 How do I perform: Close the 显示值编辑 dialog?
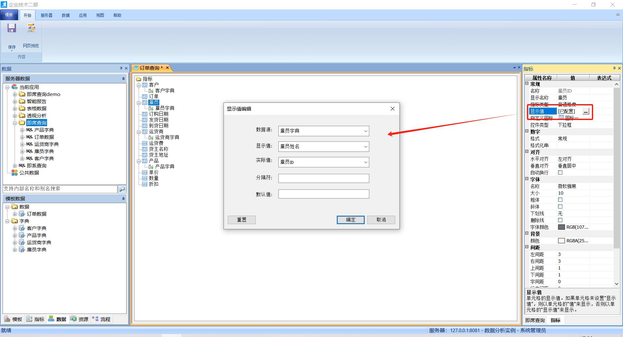(x=393, y=109)
